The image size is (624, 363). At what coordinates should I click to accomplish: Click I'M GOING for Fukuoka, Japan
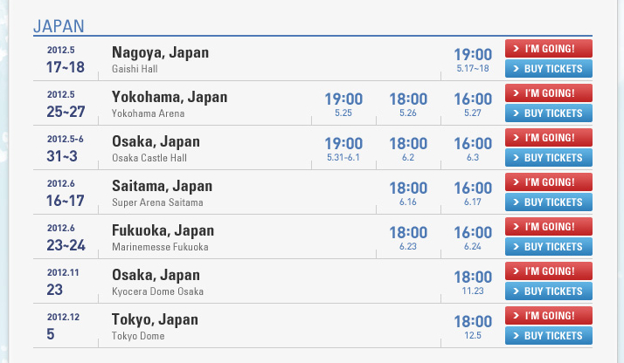548,227
